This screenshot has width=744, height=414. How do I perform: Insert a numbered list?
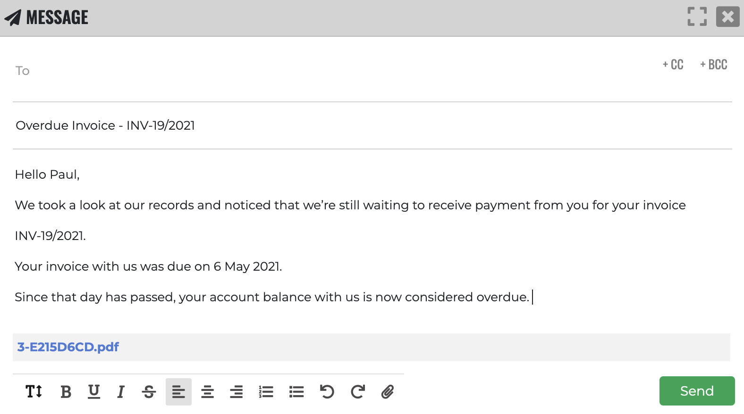[266, 391]
